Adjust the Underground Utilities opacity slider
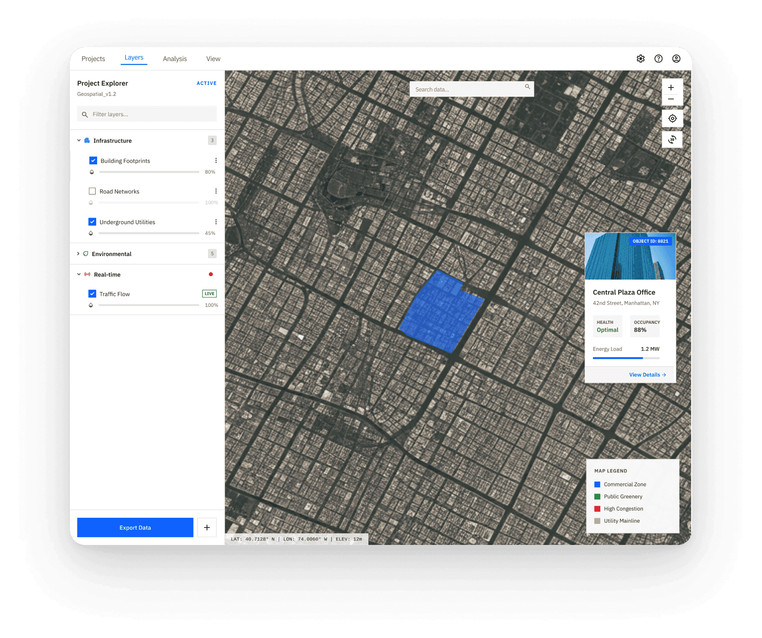Screen dimensions: 762x638 click(149, 233)
